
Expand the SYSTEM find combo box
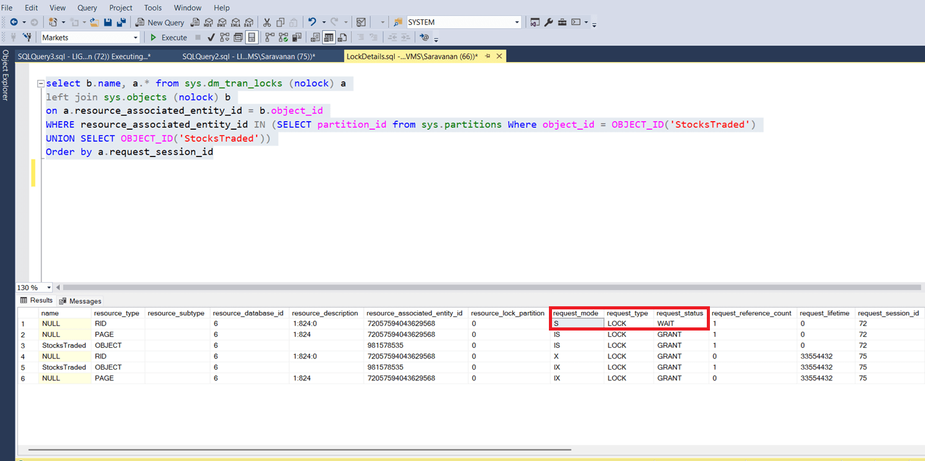pyautogui.click(x=517, y=22)
